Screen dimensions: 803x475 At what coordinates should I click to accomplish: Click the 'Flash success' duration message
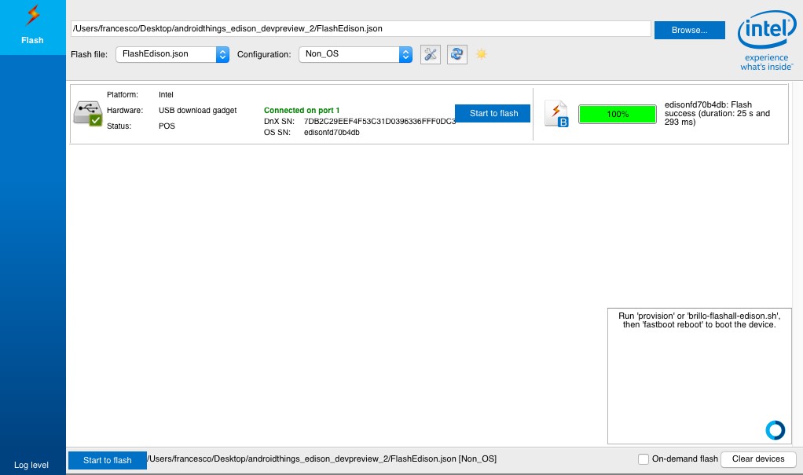pyautogui.click(x=717, y=113)
